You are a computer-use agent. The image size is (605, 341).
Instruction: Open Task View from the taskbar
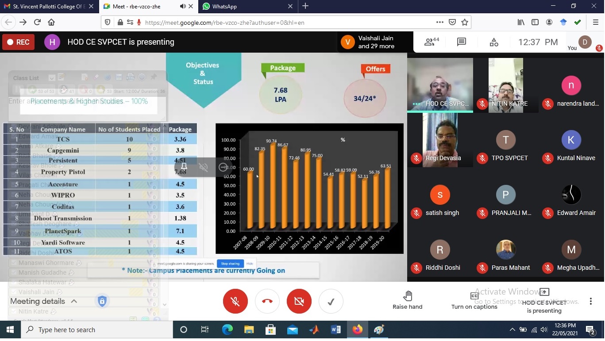pyautogui.click(x=204, y=330)
